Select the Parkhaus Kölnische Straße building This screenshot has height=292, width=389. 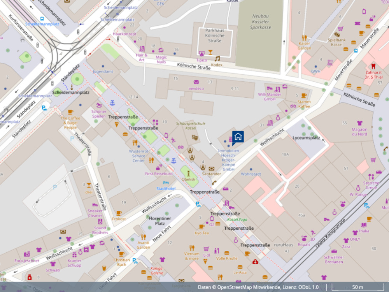coord(215,37)
